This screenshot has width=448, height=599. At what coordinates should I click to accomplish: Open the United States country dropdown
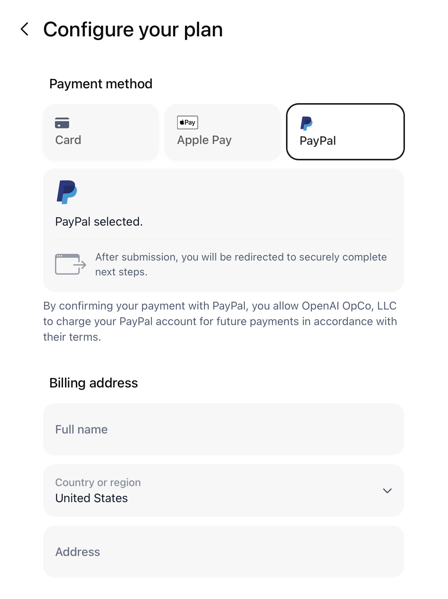click(224, 490)
